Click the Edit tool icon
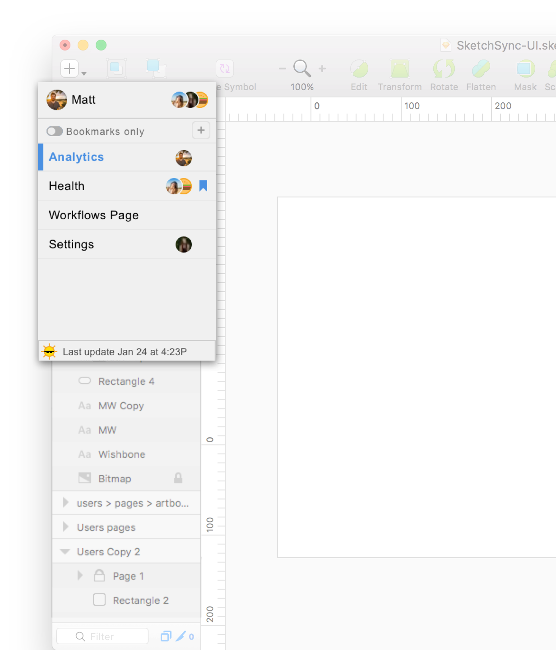 pos(359,69)
